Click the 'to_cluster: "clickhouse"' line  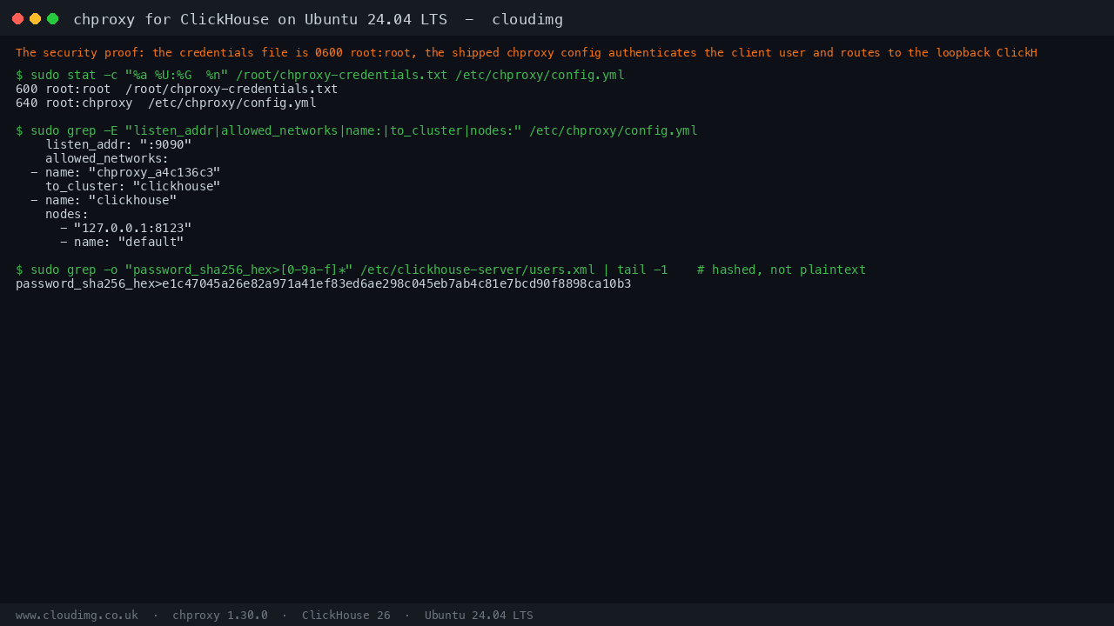click(133, 186)
